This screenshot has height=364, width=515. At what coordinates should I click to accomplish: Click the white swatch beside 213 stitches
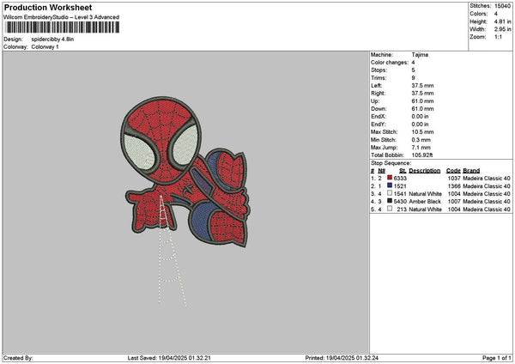(x=391, y=209)
